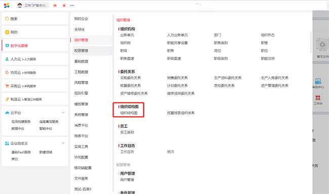
Task: Click the first red notification icon
Action: click(55, 6)
